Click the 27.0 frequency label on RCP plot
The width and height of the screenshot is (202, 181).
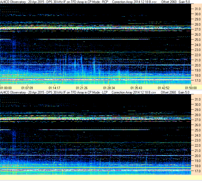[x=198, y=29]
